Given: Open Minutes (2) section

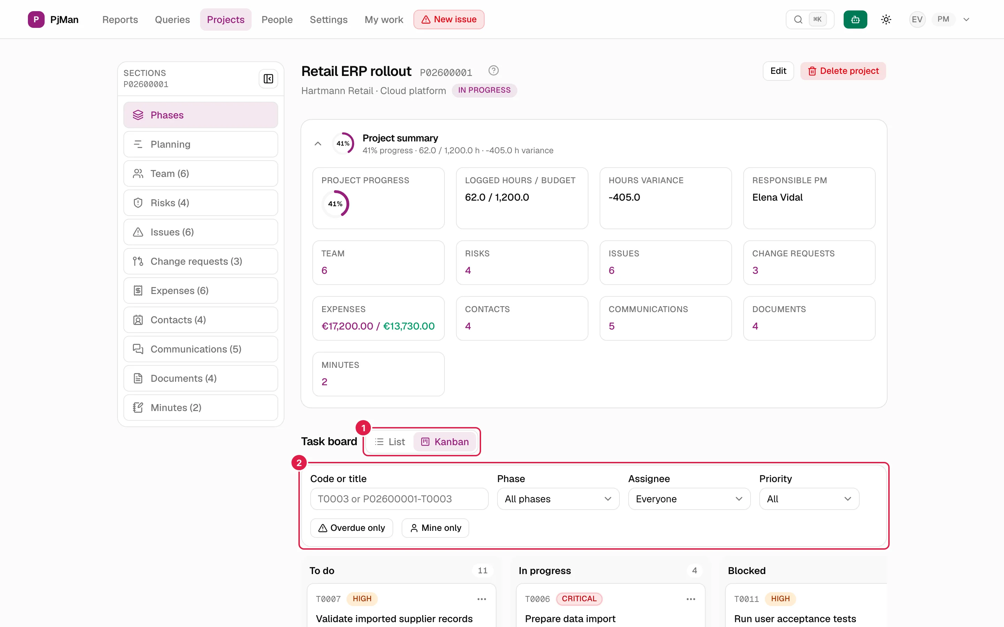Looking at the screenshot, I should [201, 408].
